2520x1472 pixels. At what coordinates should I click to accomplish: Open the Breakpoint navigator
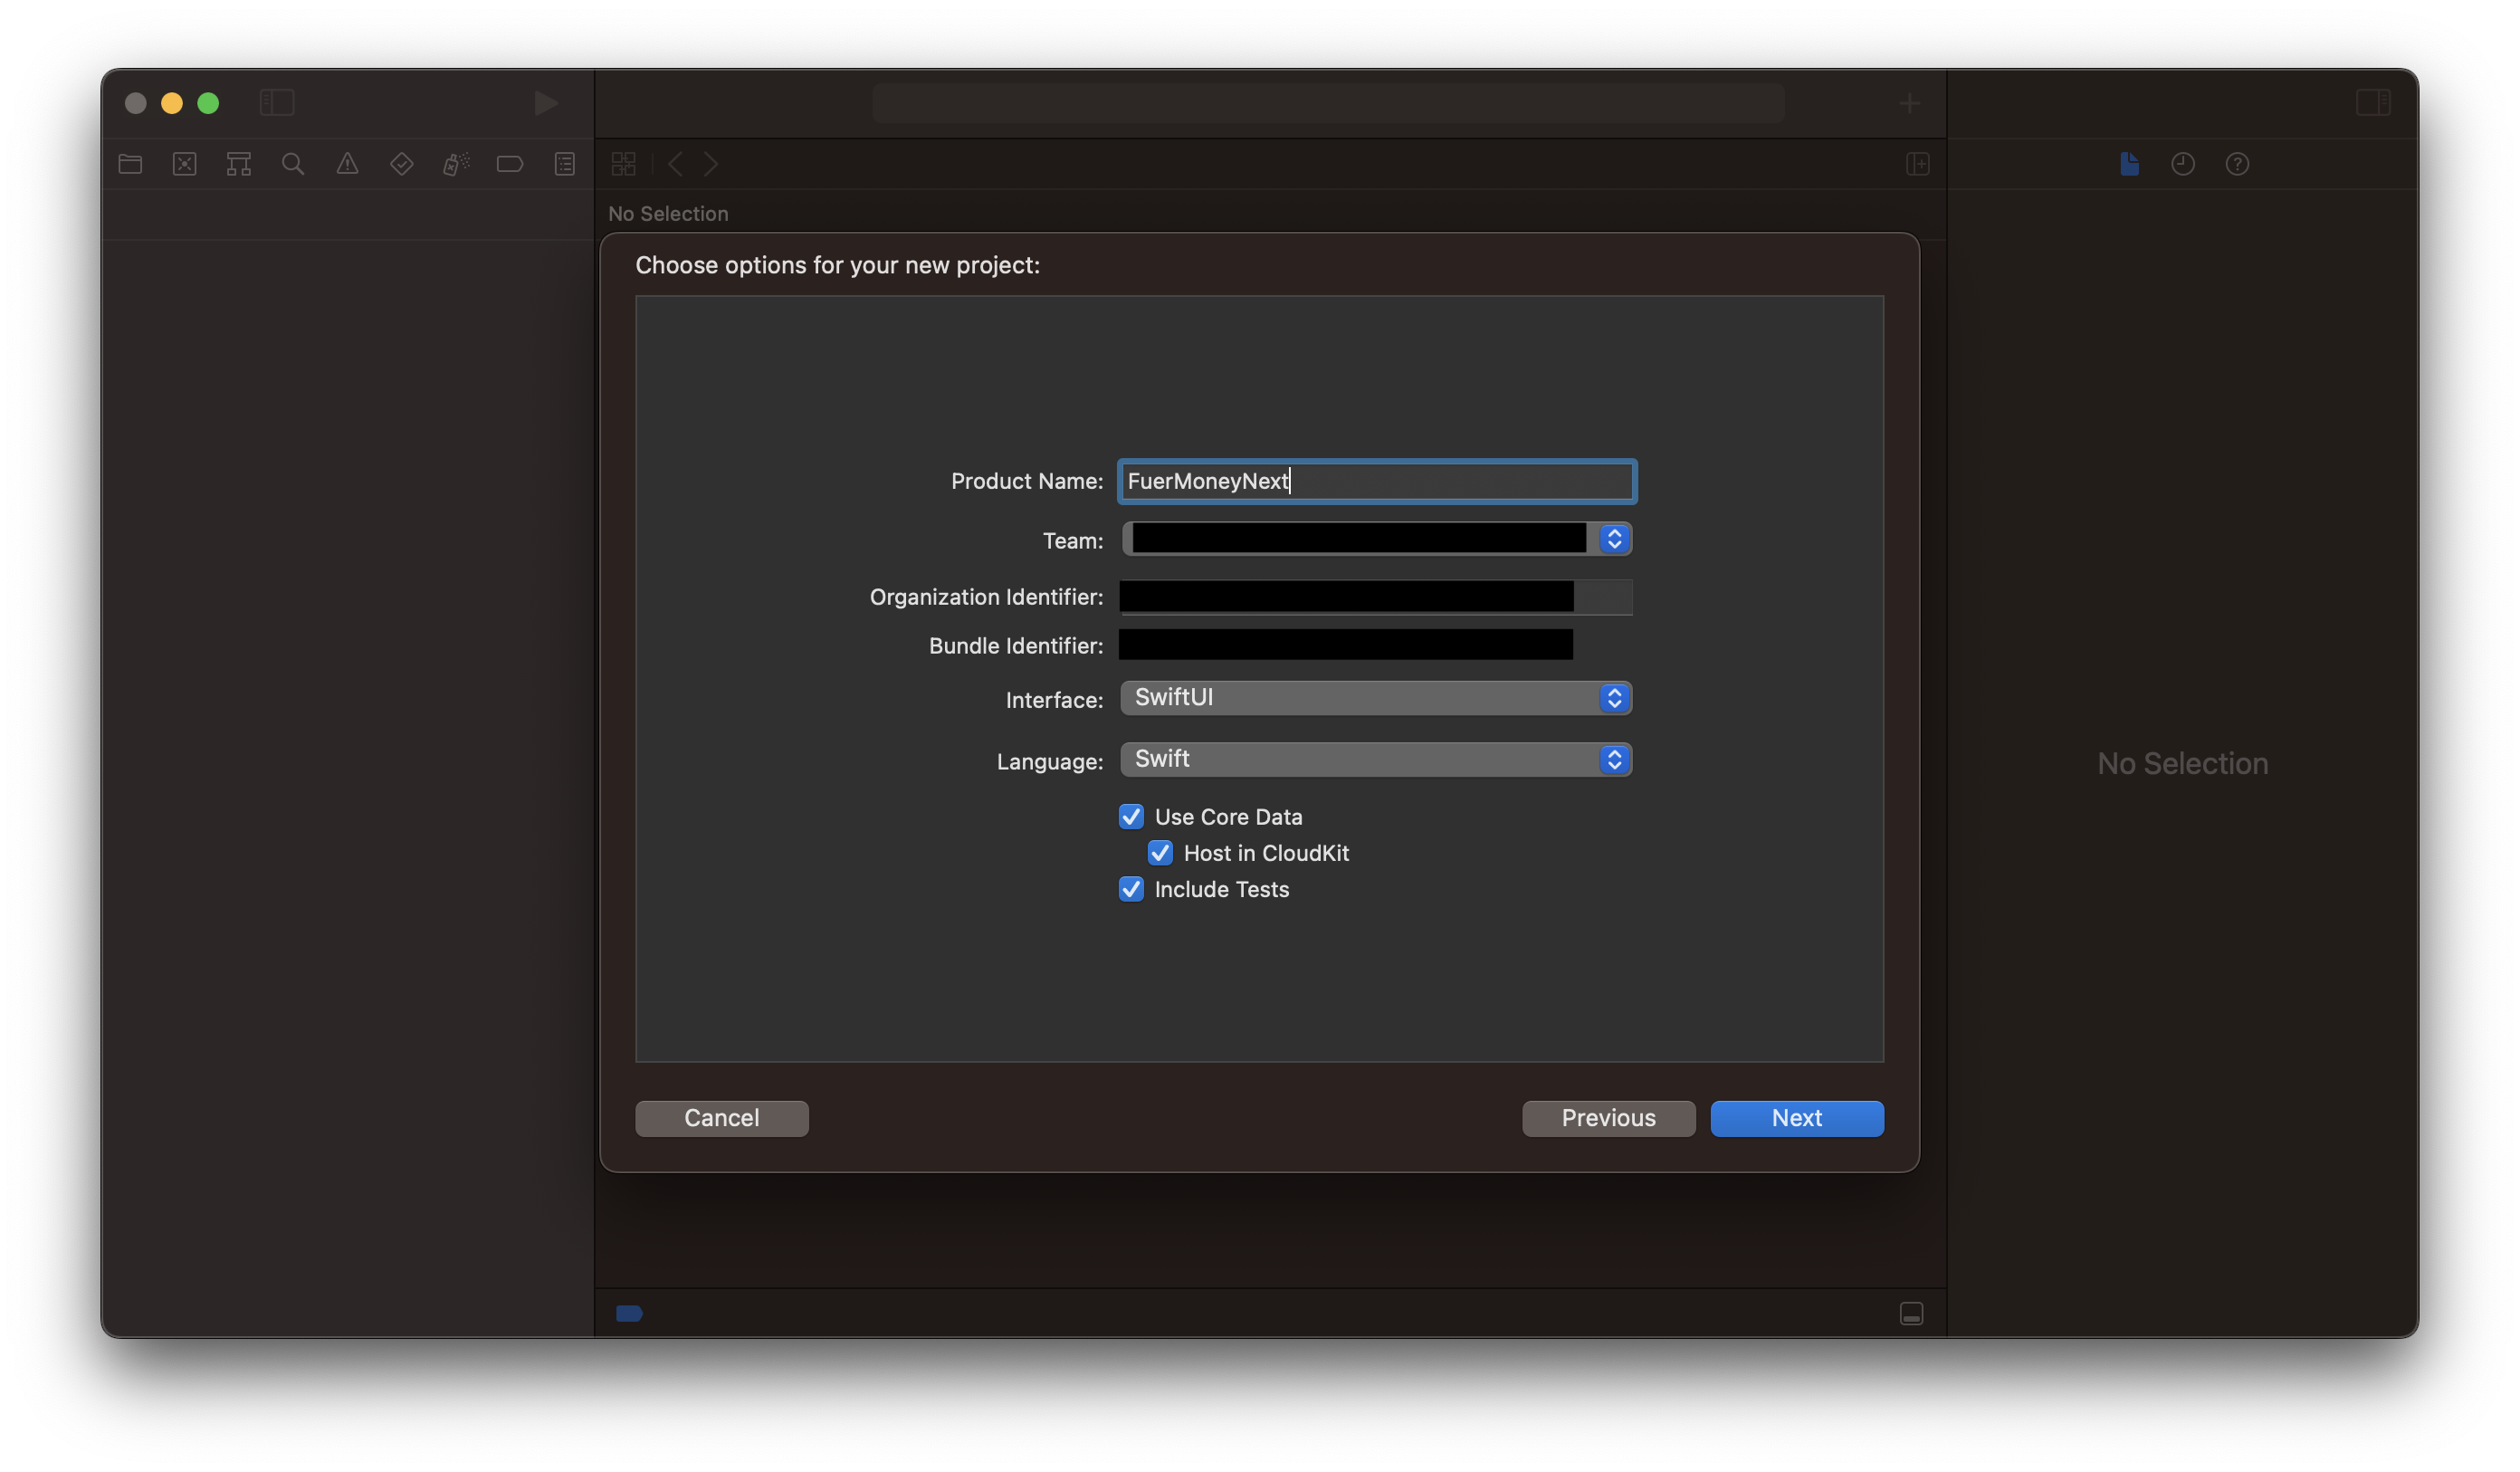point(510,163)
